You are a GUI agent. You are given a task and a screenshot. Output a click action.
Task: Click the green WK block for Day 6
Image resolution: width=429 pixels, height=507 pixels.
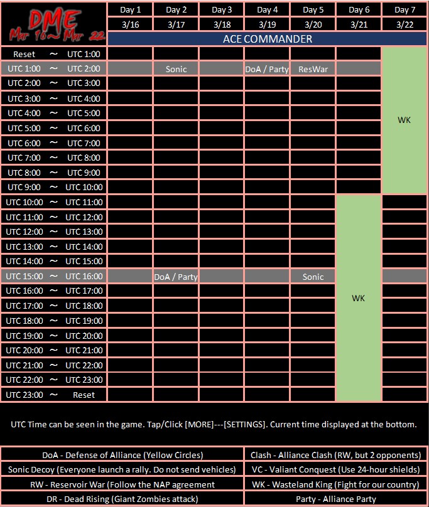pos(359,298)
